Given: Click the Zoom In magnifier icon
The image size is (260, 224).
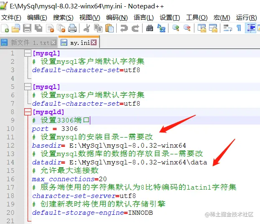Looking at the screenshot, I should [176, 28].
